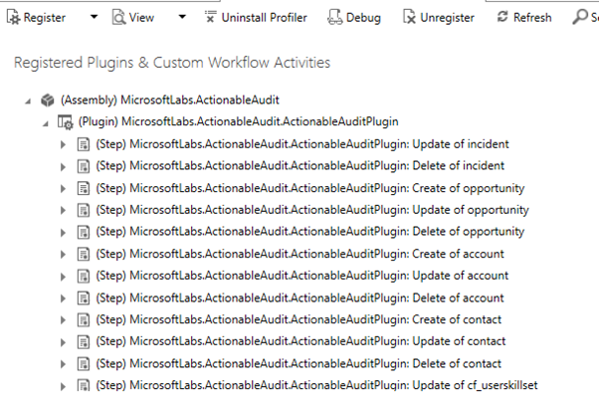The image size is (599, 396).
Task: Select the Plugin ActionableAuditPlugin row
Action: [x=238, y=121]
